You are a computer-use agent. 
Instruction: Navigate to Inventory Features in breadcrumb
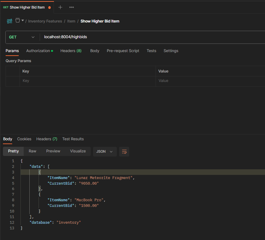(45, 21)
